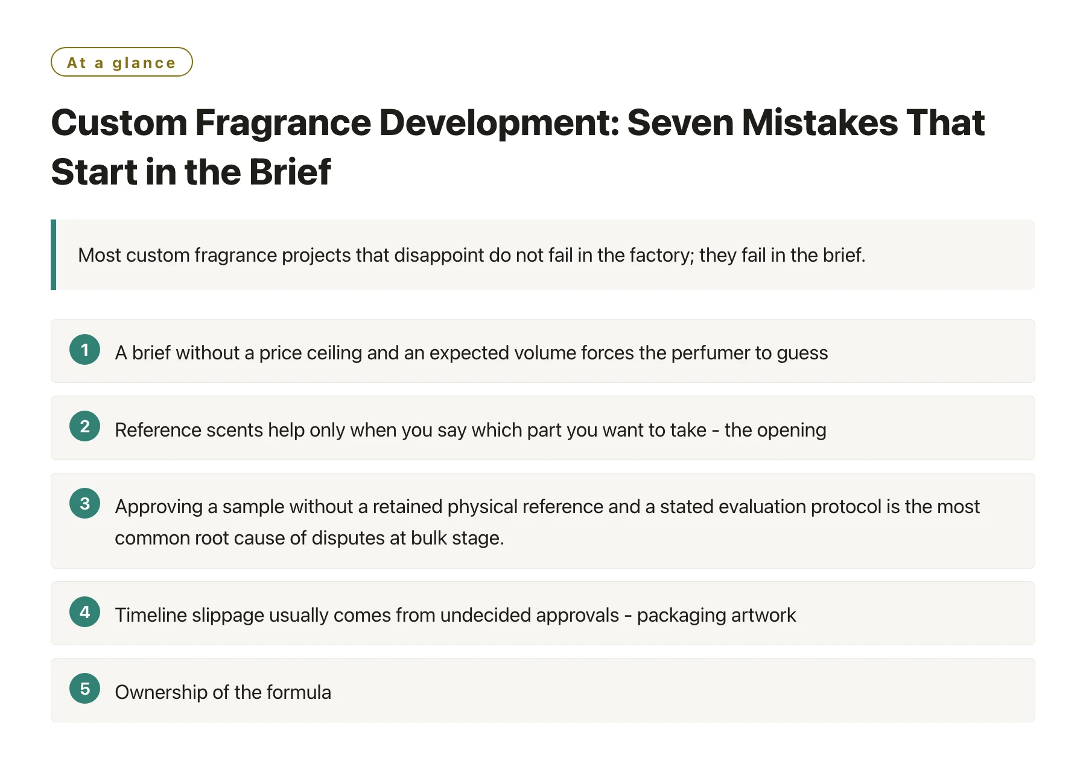Click the words 'the opening' in item two

pos(775,430)
